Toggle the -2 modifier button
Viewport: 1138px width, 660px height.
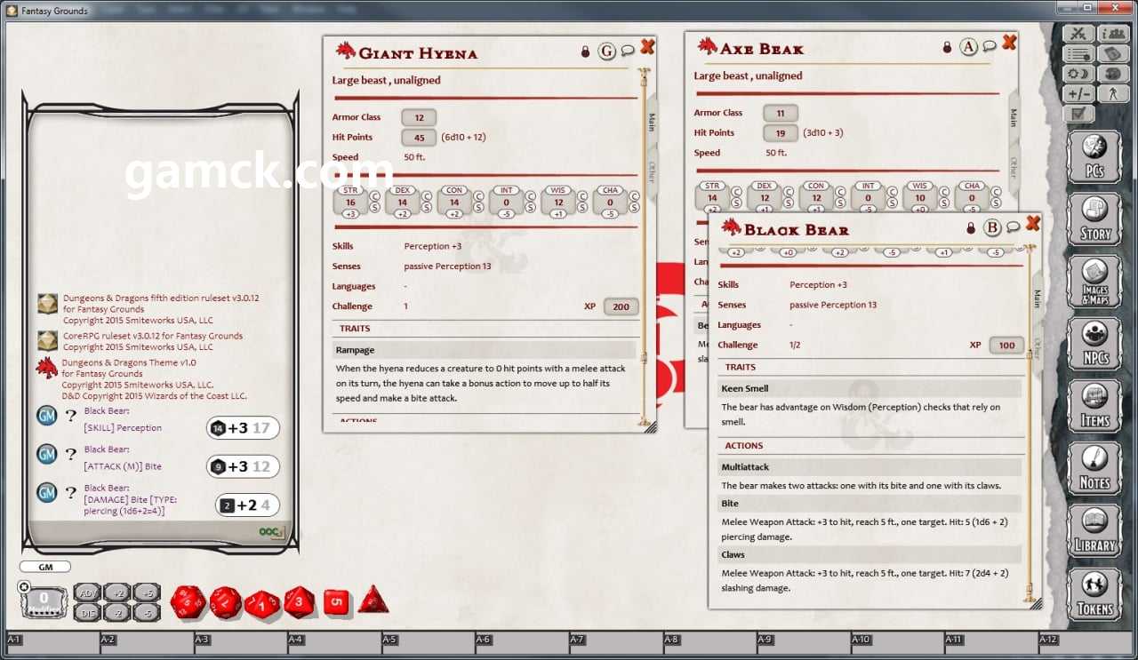(x=118, y=612)
